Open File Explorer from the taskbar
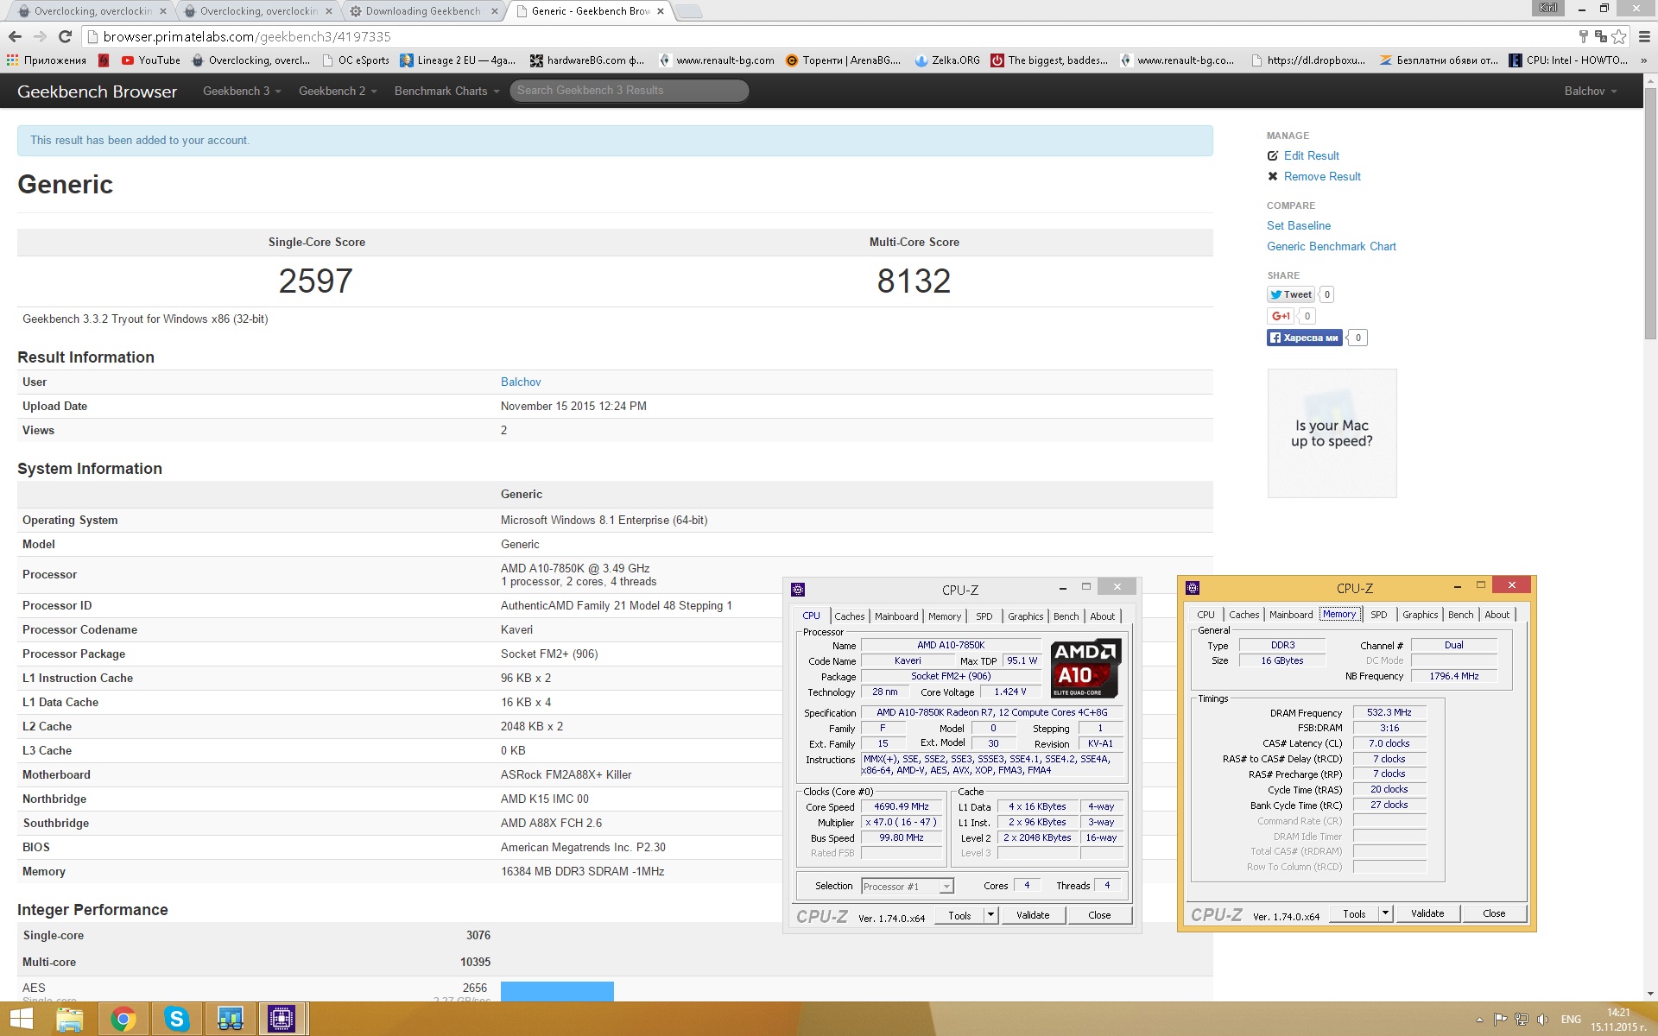Screen dimensions: 1658x1036 (70, 1019)
